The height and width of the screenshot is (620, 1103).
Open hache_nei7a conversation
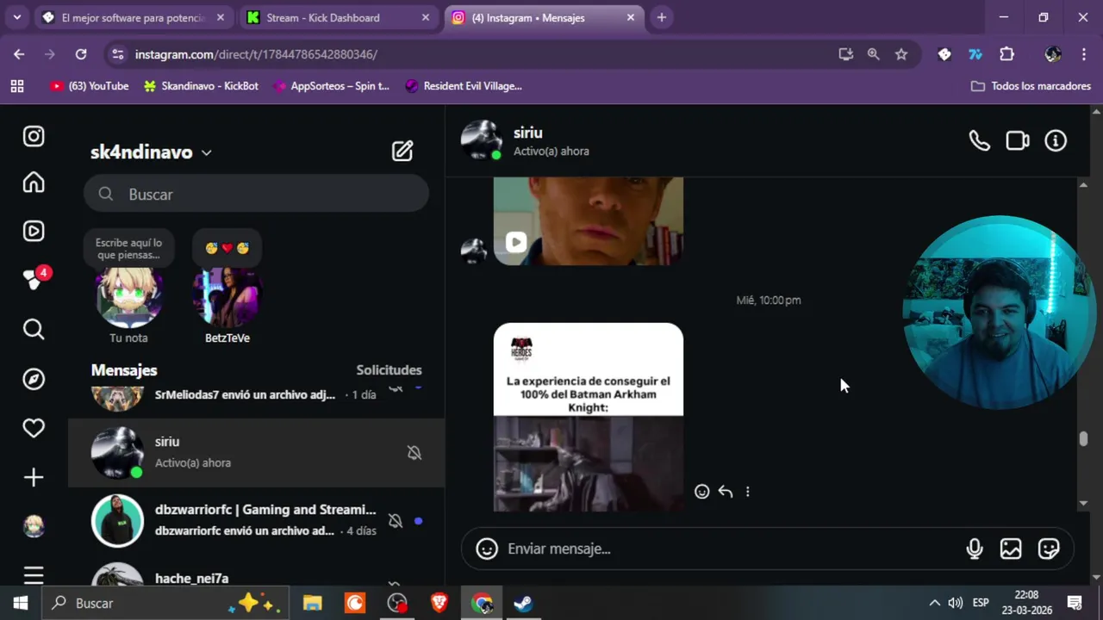tap(257, 573)
